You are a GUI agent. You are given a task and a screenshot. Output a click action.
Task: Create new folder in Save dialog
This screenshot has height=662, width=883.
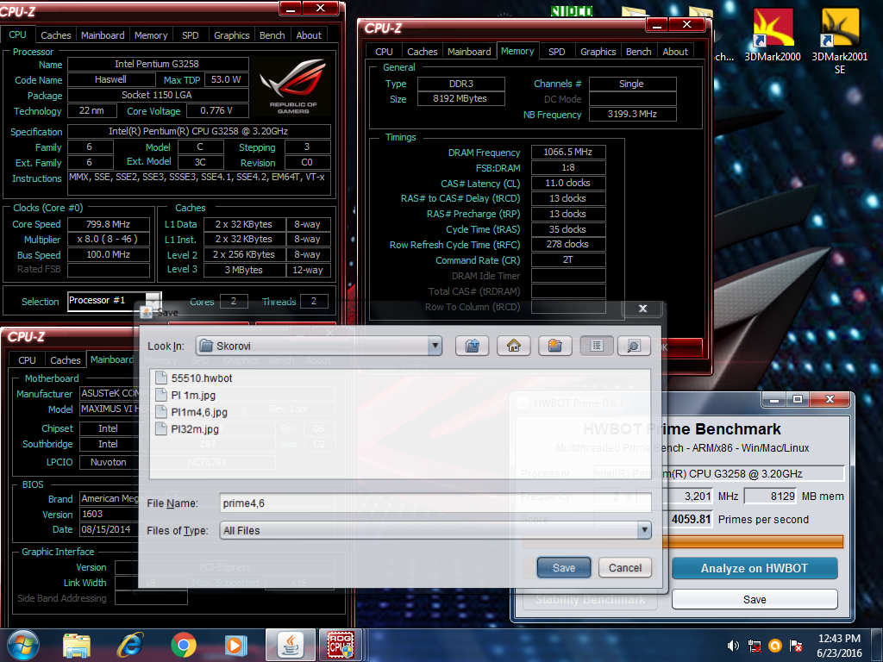click(x=554, y=346)
